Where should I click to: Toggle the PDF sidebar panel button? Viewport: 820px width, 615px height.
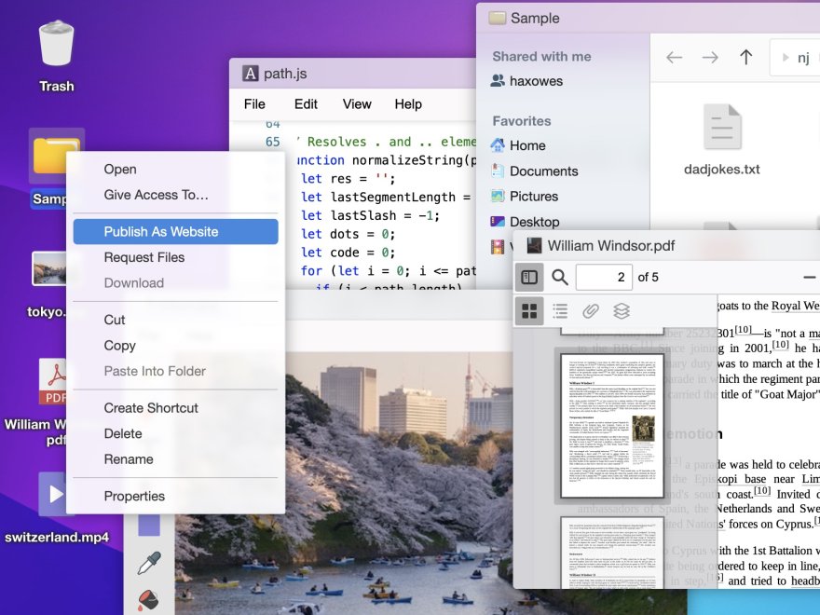click(x=529, y=278)
